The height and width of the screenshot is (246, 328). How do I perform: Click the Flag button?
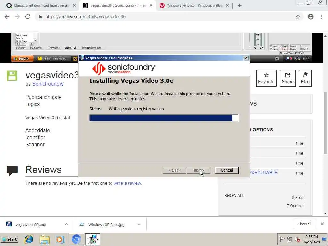coord(305,78)
